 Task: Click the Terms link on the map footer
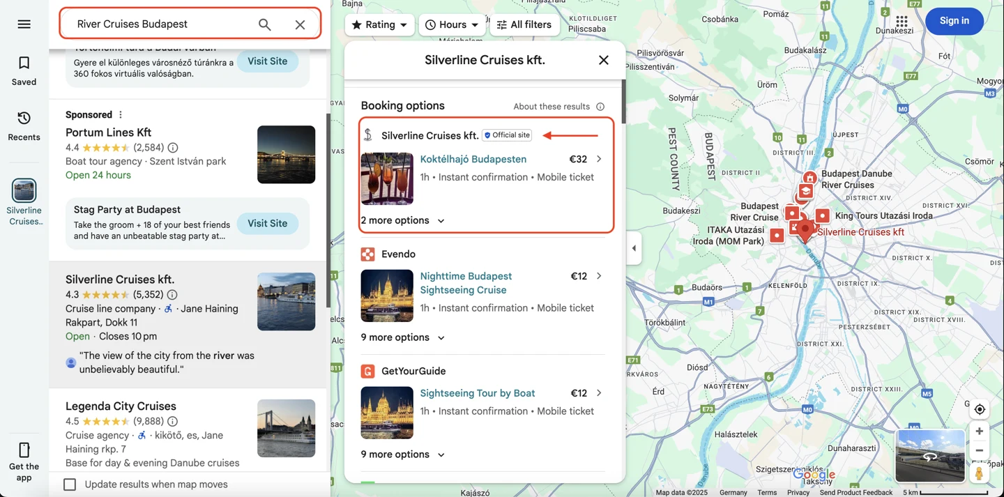[x=767, y=492]
